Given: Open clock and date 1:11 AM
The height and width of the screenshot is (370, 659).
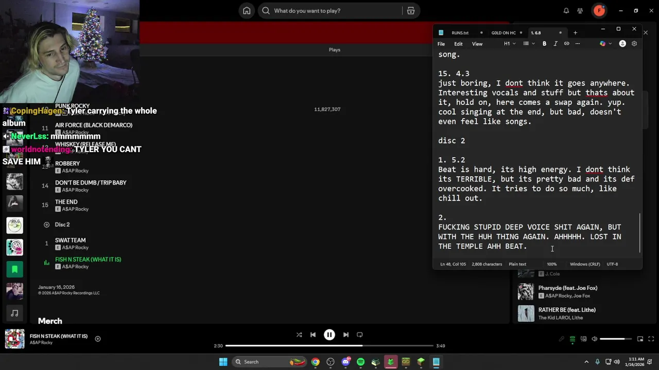Looking at the screenshot, I should (x=636, y=362).
